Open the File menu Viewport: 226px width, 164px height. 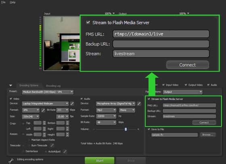(3, 2)
